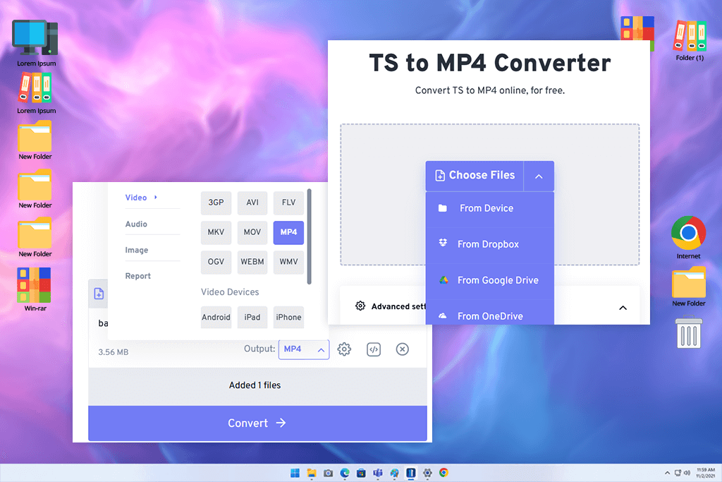Click the Video Devices heading
Viewport: 722px width, 482px height.
click(x=230, y=292)
